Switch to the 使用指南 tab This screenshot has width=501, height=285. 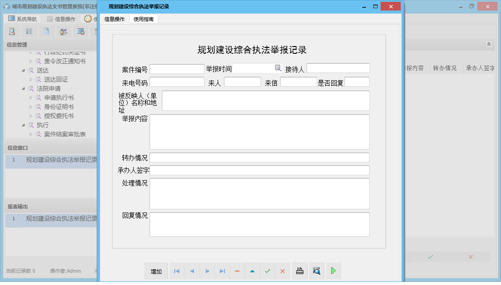(x=143, y=19)
